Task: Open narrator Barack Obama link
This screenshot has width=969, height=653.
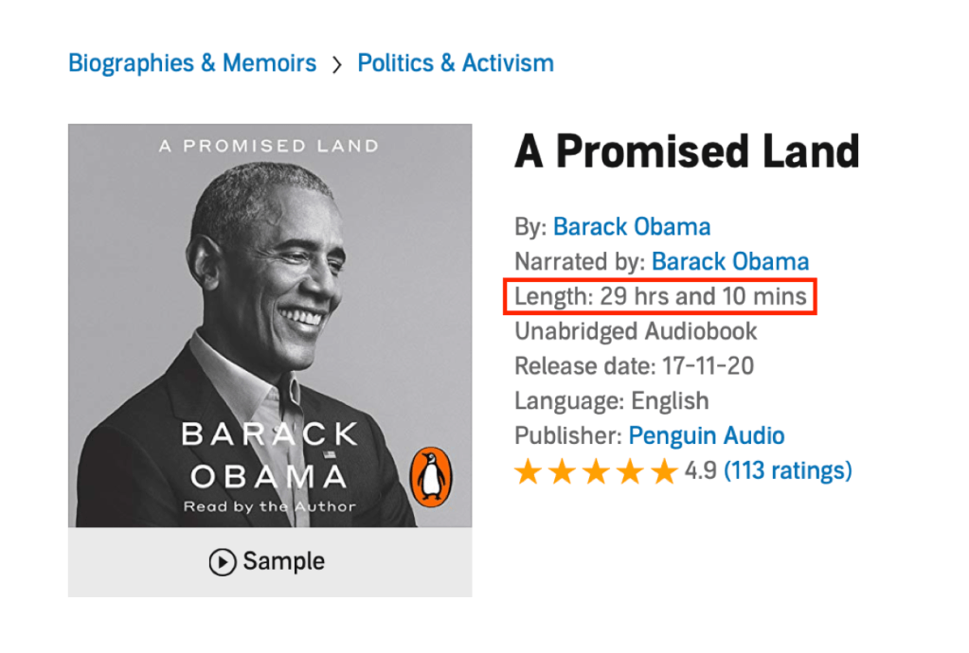Action: (730, 262)
